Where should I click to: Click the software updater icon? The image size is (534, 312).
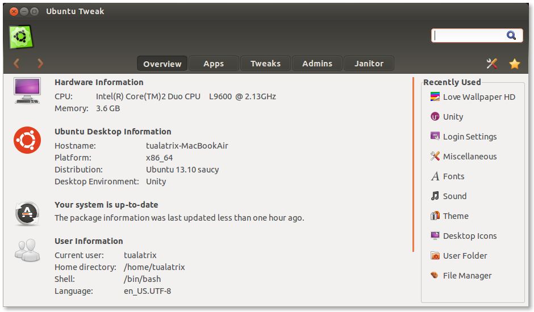coord(27,213)
